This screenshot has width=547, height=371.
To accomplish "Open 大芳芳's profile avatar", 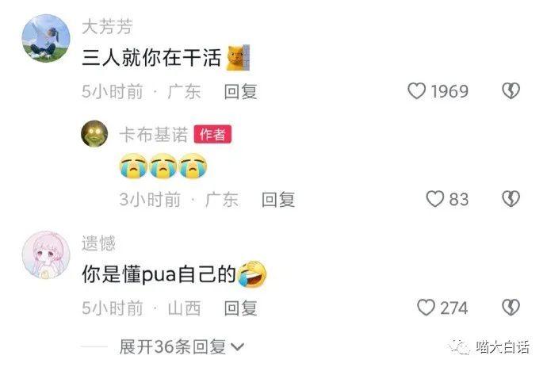I will pyautogui.click(x=46, y=38).
